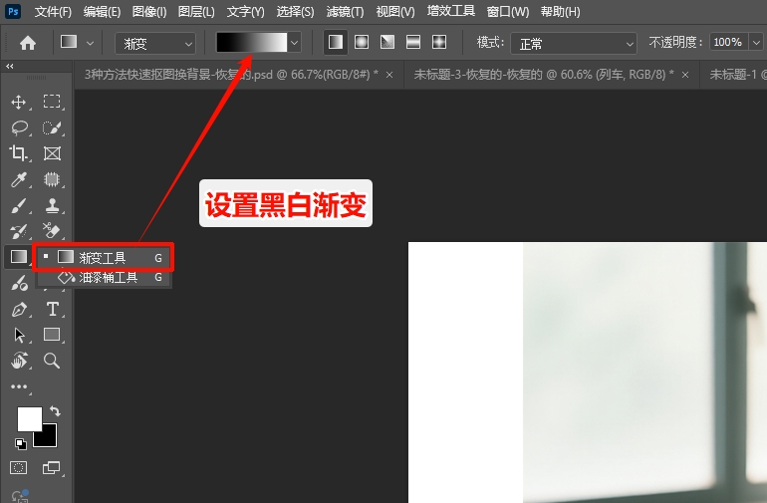Change the screen mode
The image size is (767, 503).
51,468
